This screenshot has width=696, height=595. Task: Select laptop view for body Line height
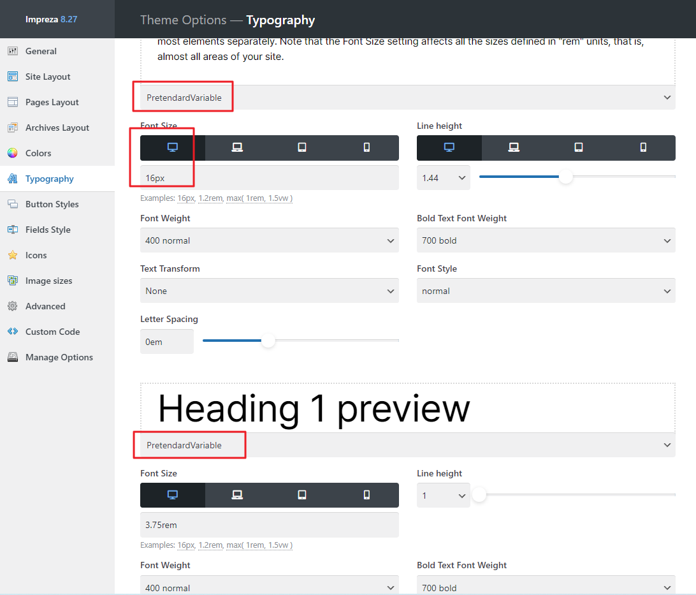pos(514,148)
